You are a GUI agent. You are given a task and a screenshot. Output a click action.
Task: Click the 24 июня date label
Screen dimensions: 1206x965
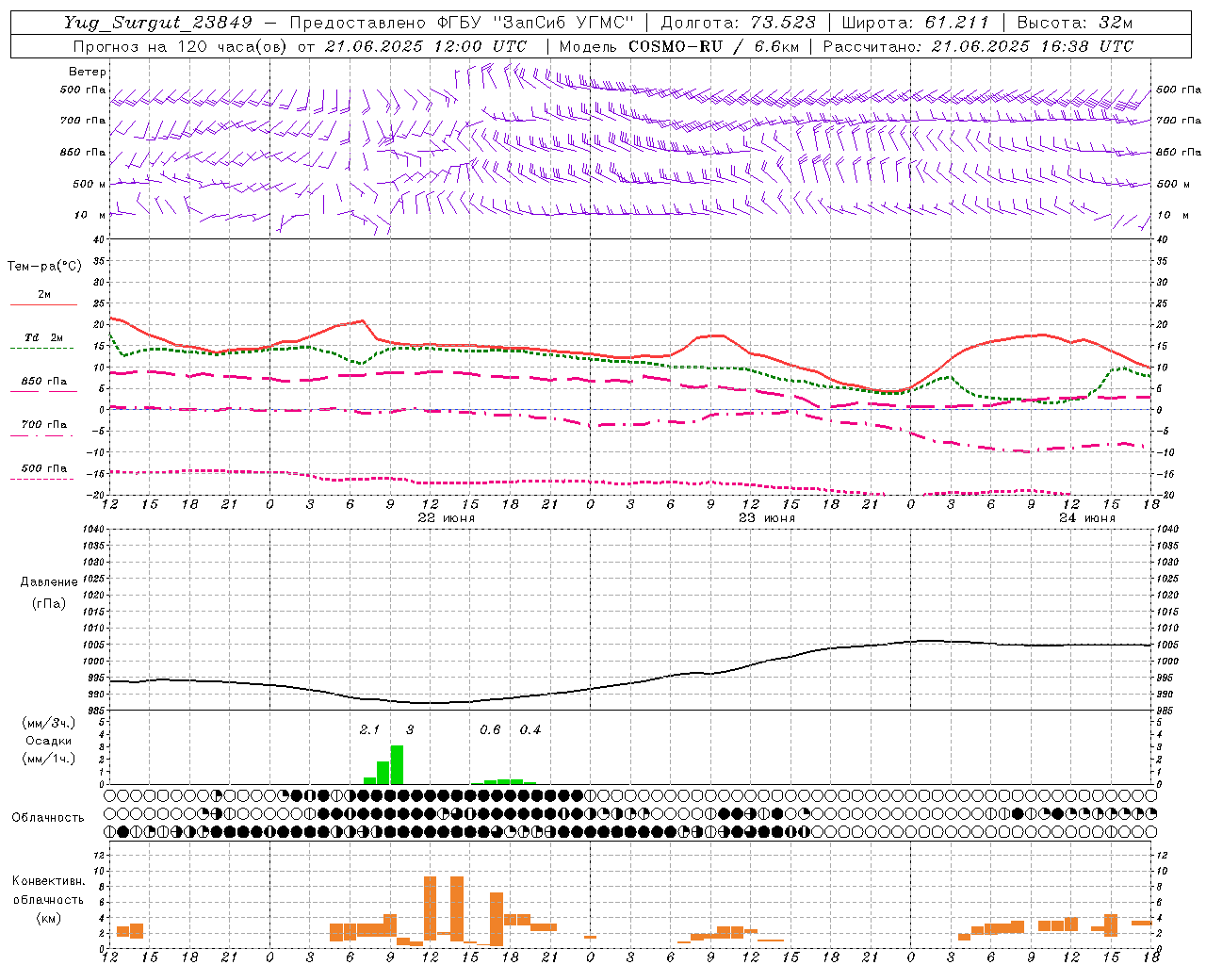click(x=1087, y=518)
